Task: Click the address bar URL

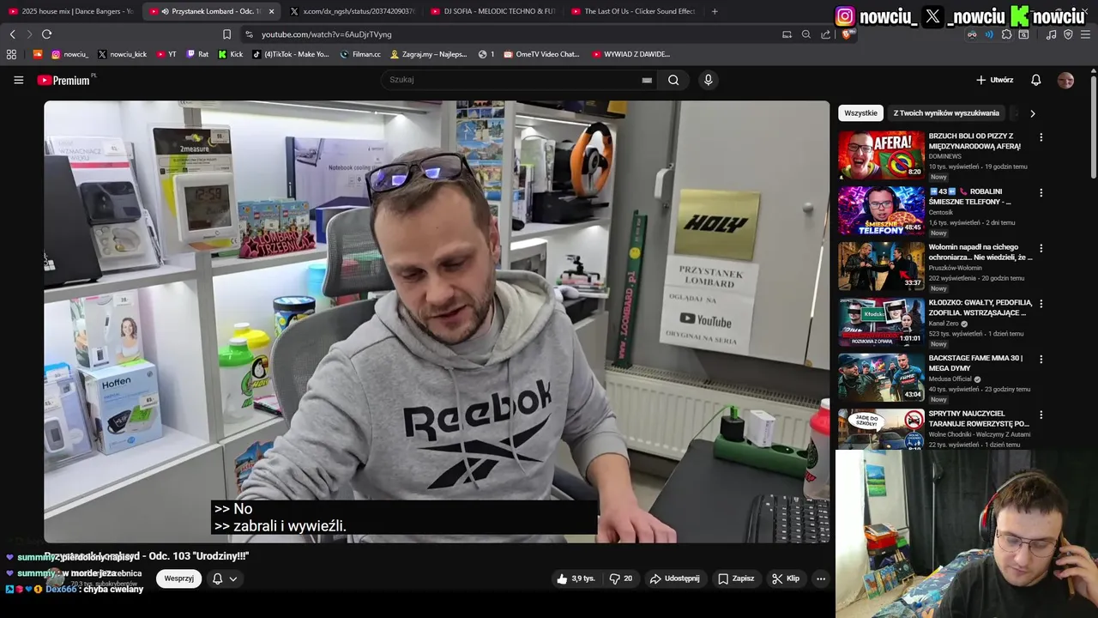Action: 326,34
